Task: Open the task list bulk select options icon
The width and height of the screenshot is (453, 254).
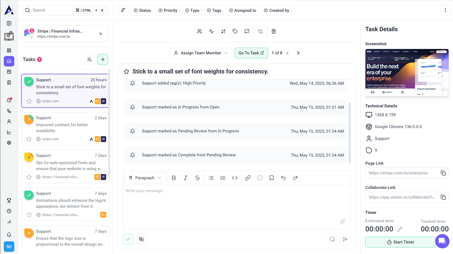Action: point(90,59)
